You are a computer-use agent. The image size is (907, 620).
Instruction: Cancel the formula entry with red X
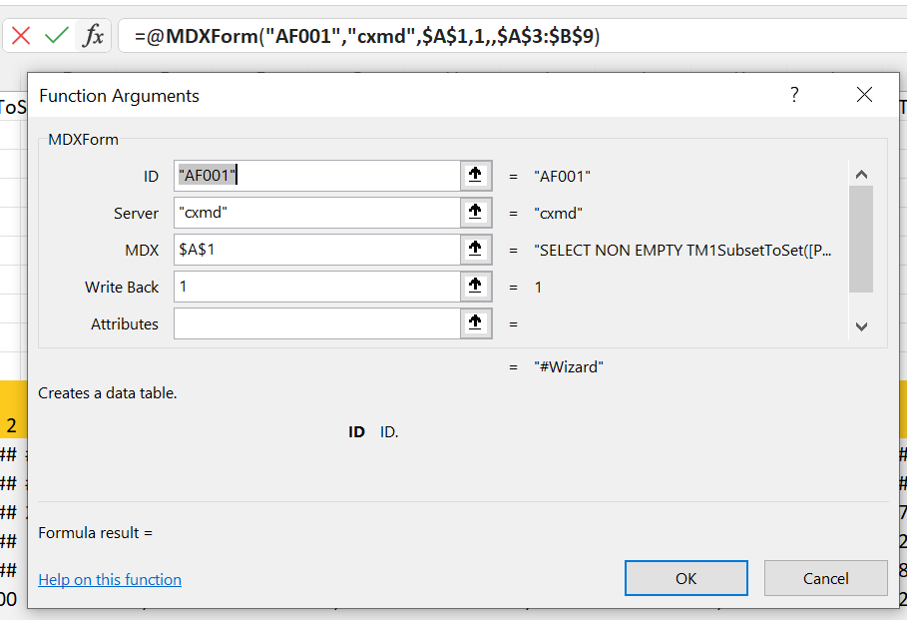[21, 37]
